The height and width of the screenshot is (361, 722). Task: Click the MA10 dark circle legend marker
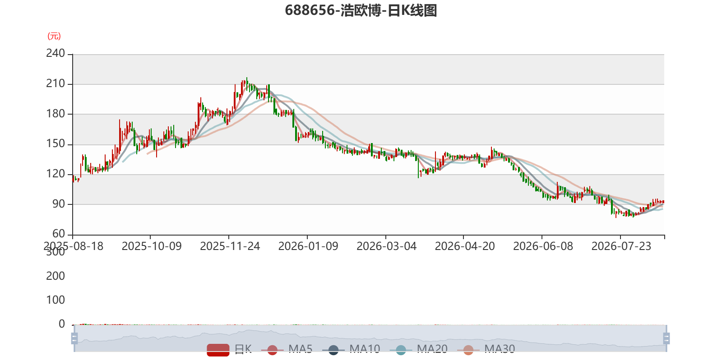(x=333, y=350)
